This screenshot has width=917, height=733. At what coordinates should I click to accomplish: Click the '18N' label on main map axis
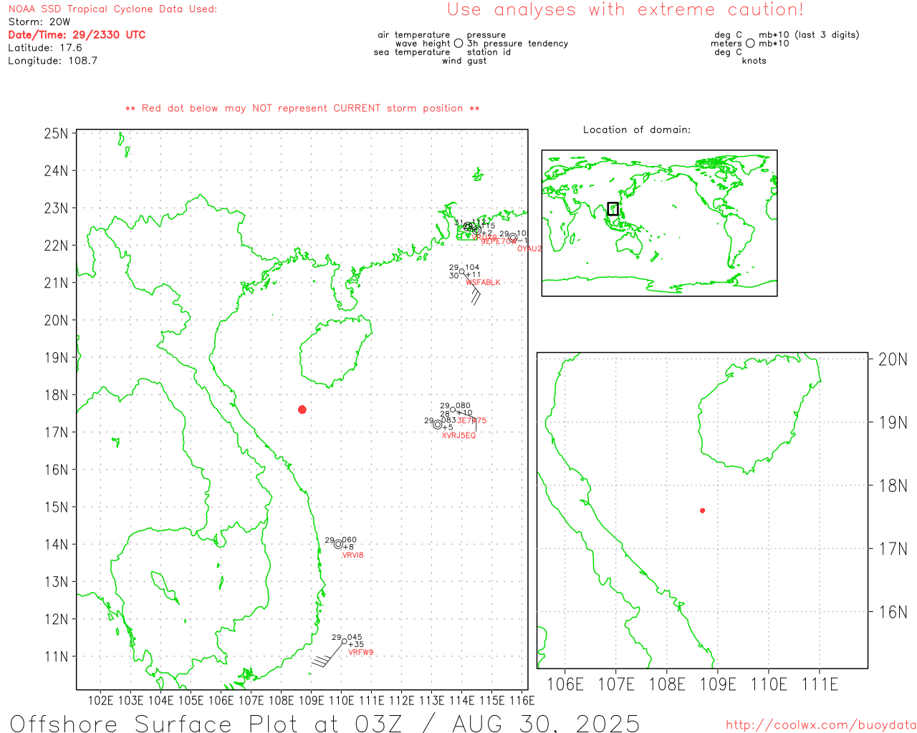(57, 395)
